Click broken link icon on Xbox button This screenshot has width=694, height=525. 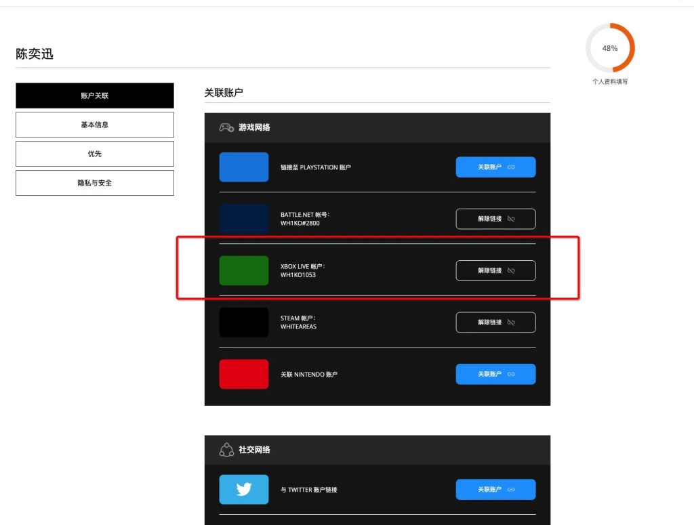coord(511,271)
